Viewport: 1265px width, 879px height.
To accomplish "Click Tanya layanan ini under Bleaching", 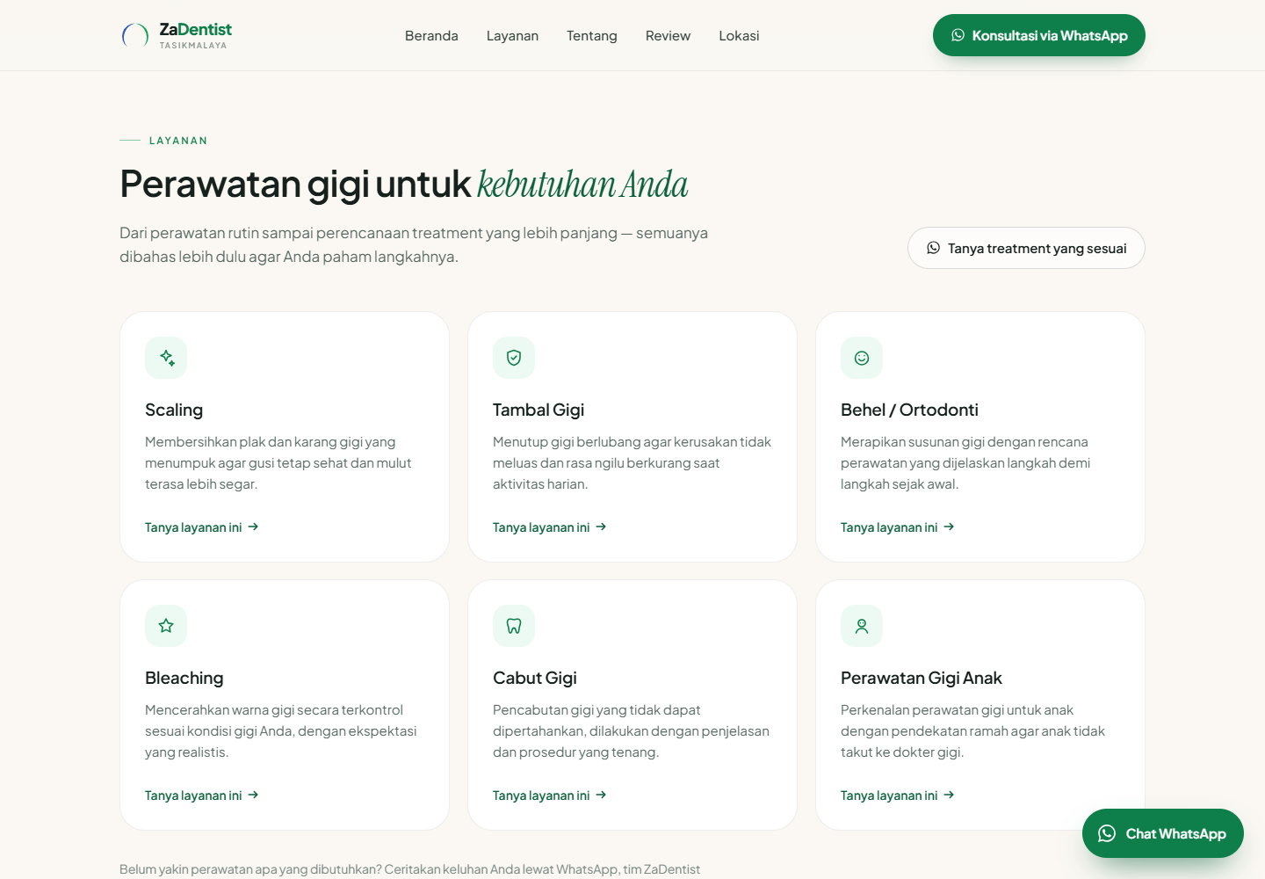I will [x=202, y=795].
